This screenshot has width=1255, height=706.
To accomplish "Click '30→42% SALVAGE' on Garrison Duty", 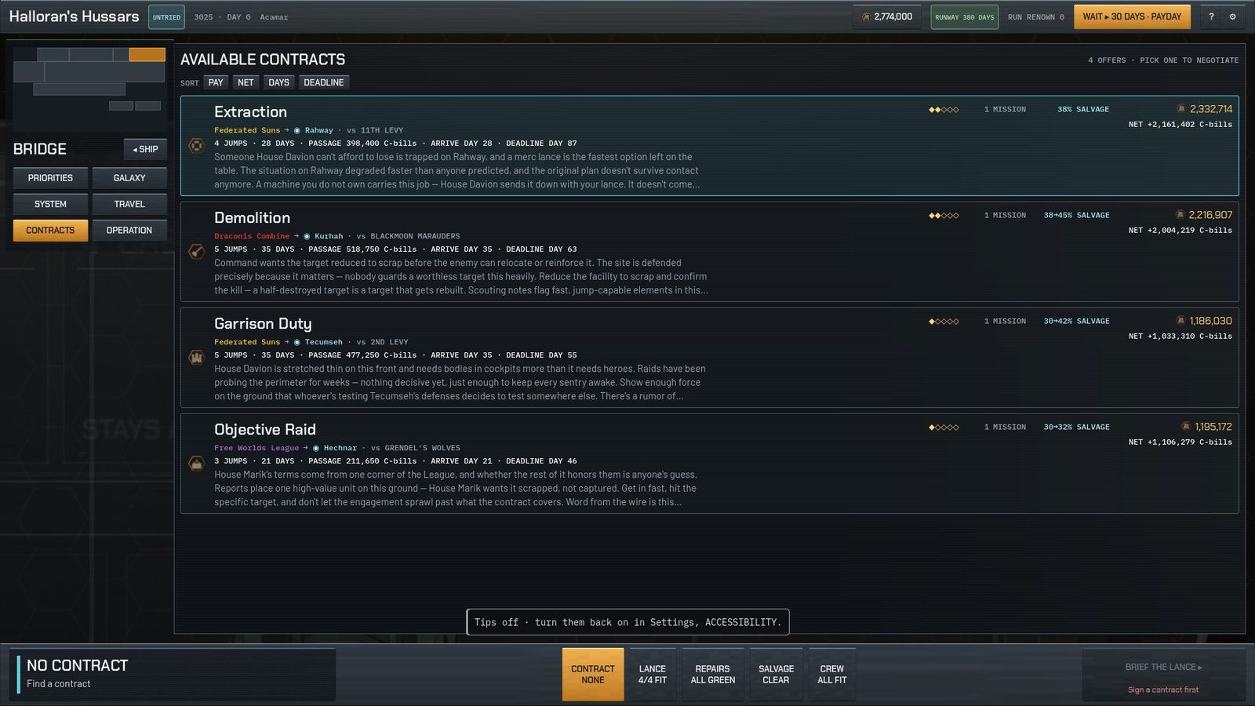I will coord(1076,322).
